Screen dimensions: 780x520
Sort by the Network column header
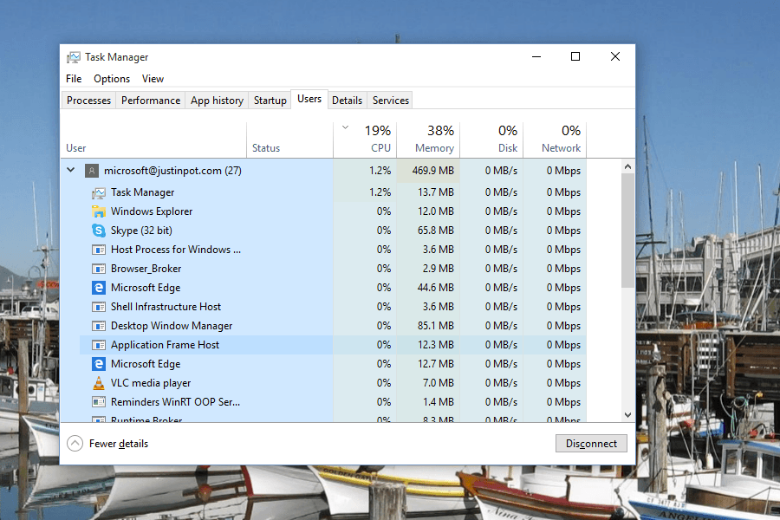point(555,140)
